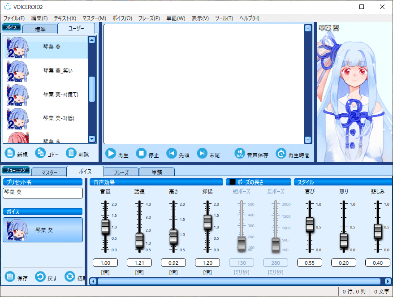Switch to the 標準 voice tab
The width and height of the screenshot is (393, 297).
tap(40, 29)
